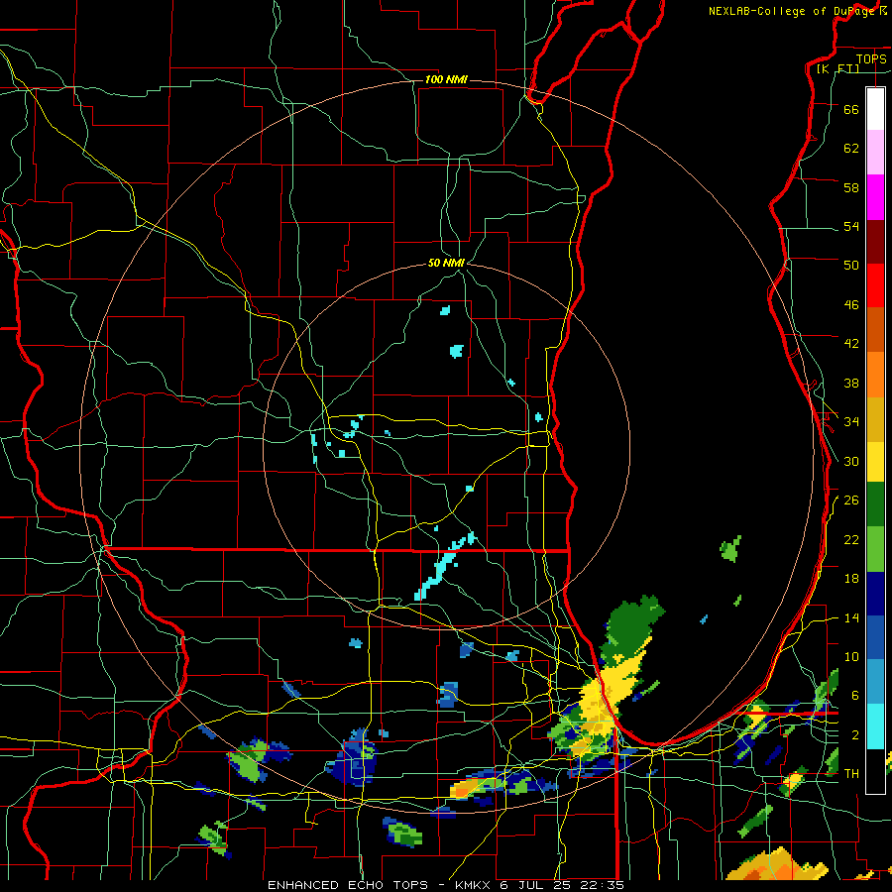Select the '2' legend label

[855, 735]
